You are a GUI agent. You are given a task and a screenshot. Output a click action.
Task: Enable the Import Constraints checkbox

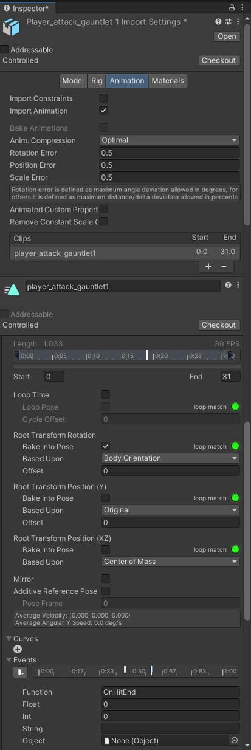coord(104,98)
